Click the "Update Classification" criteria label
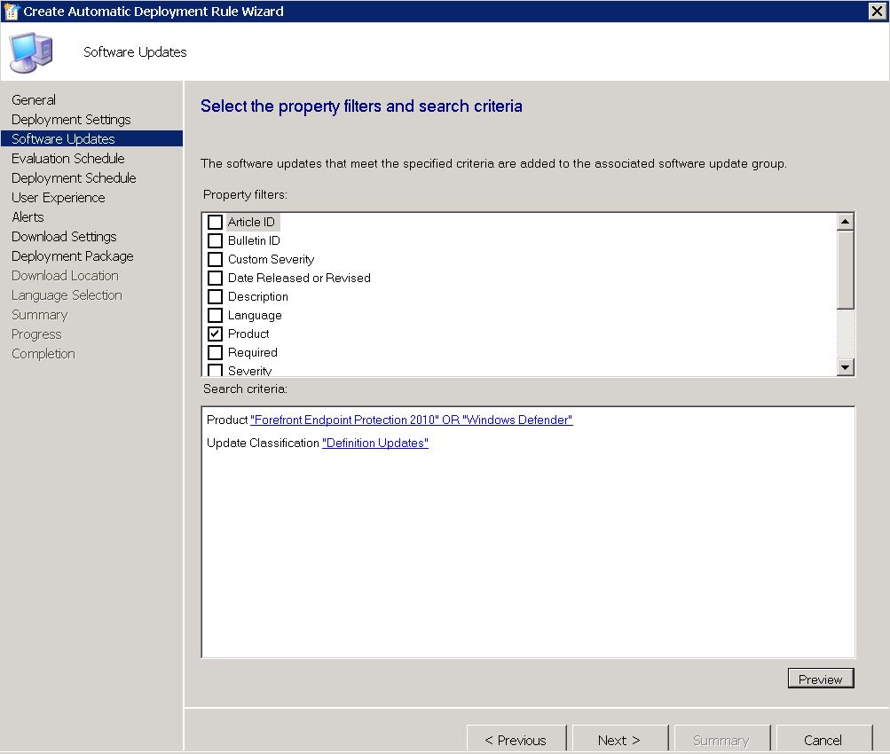This screenshot has width=890, height=754. coord(263,444)
